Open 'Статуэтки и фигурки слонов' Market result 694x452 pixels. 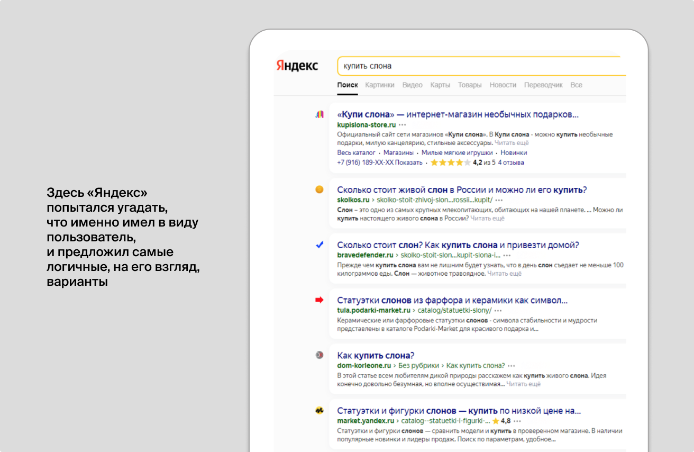click(x=459, y=411)
